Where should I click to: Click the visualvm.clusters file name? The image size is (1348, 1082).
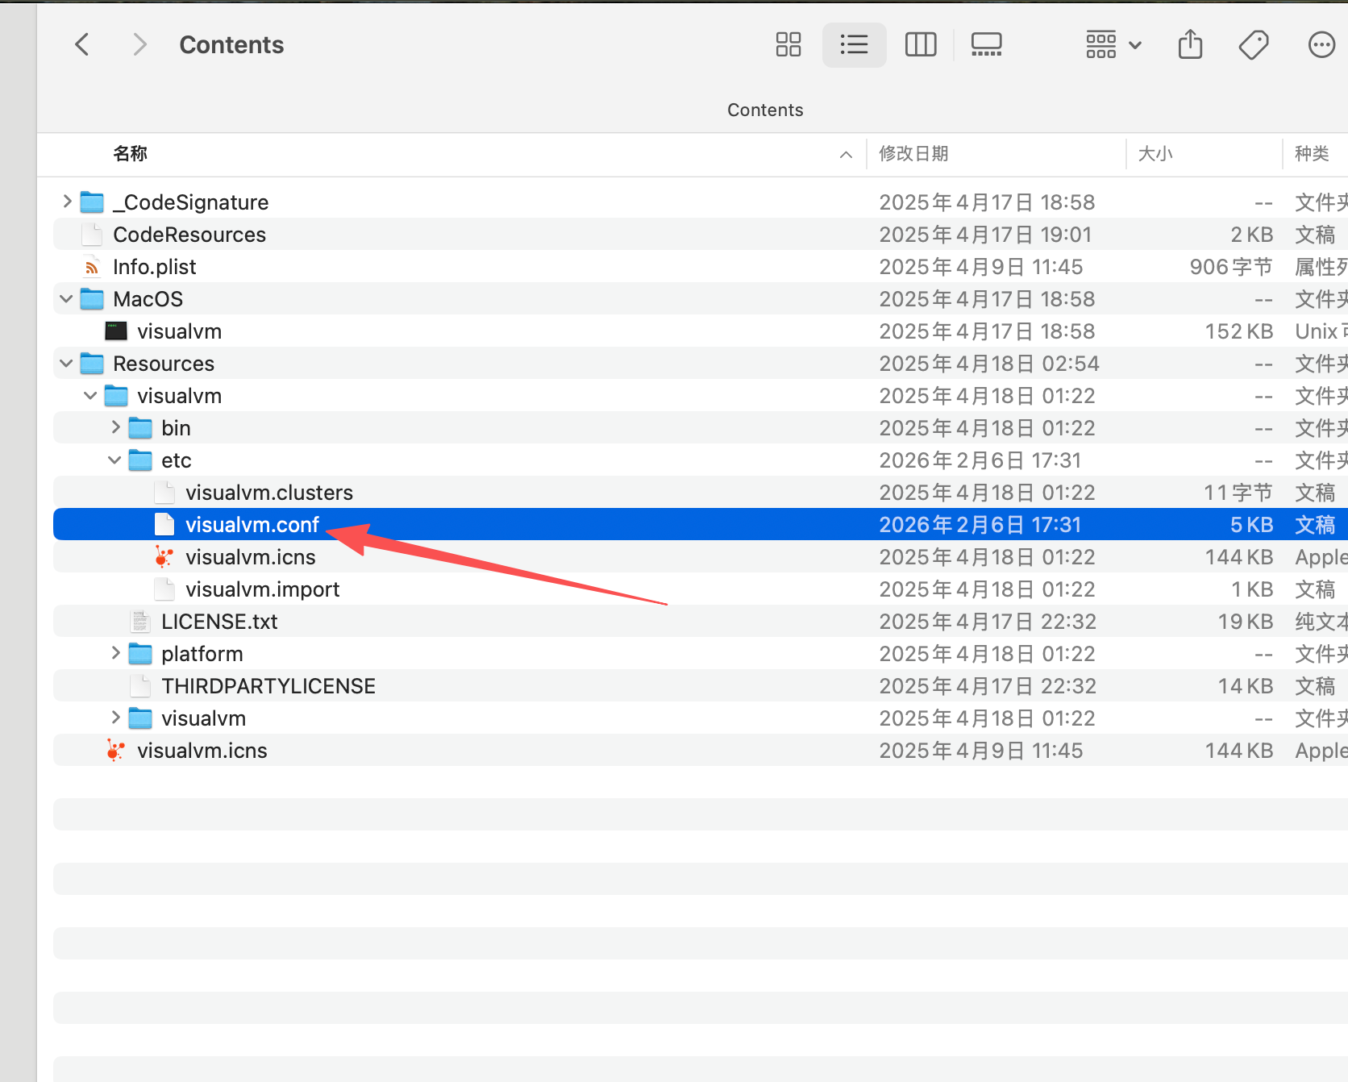click(x=269, y=493)
